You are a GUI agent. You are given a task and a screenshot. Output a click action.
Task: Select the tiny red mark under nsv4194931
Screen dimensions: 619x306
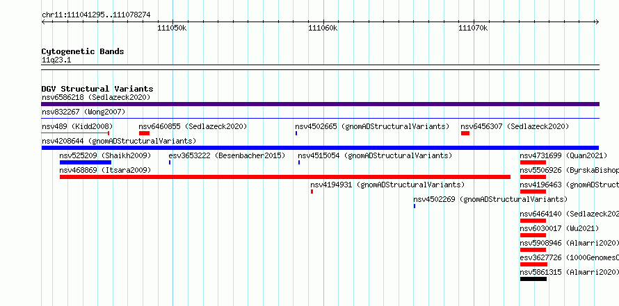click(x=312, y=192)
